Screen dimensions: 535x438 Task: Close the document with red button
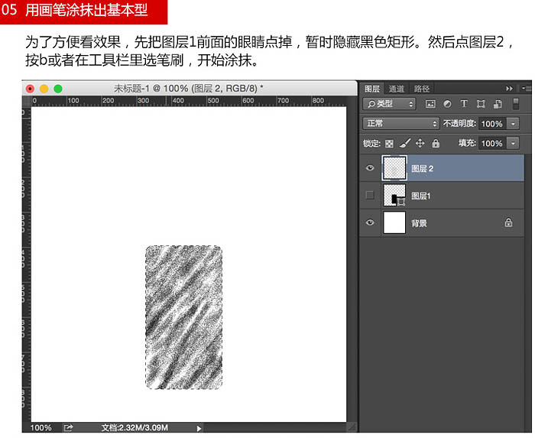[30, 89]
